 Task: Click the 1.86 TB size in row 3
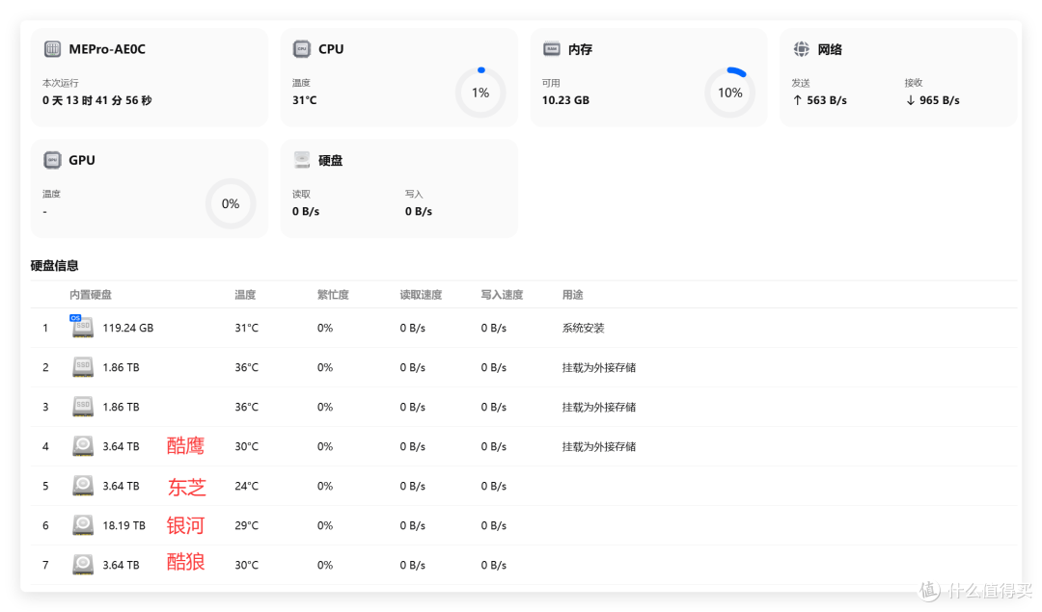tap(121, 407)
